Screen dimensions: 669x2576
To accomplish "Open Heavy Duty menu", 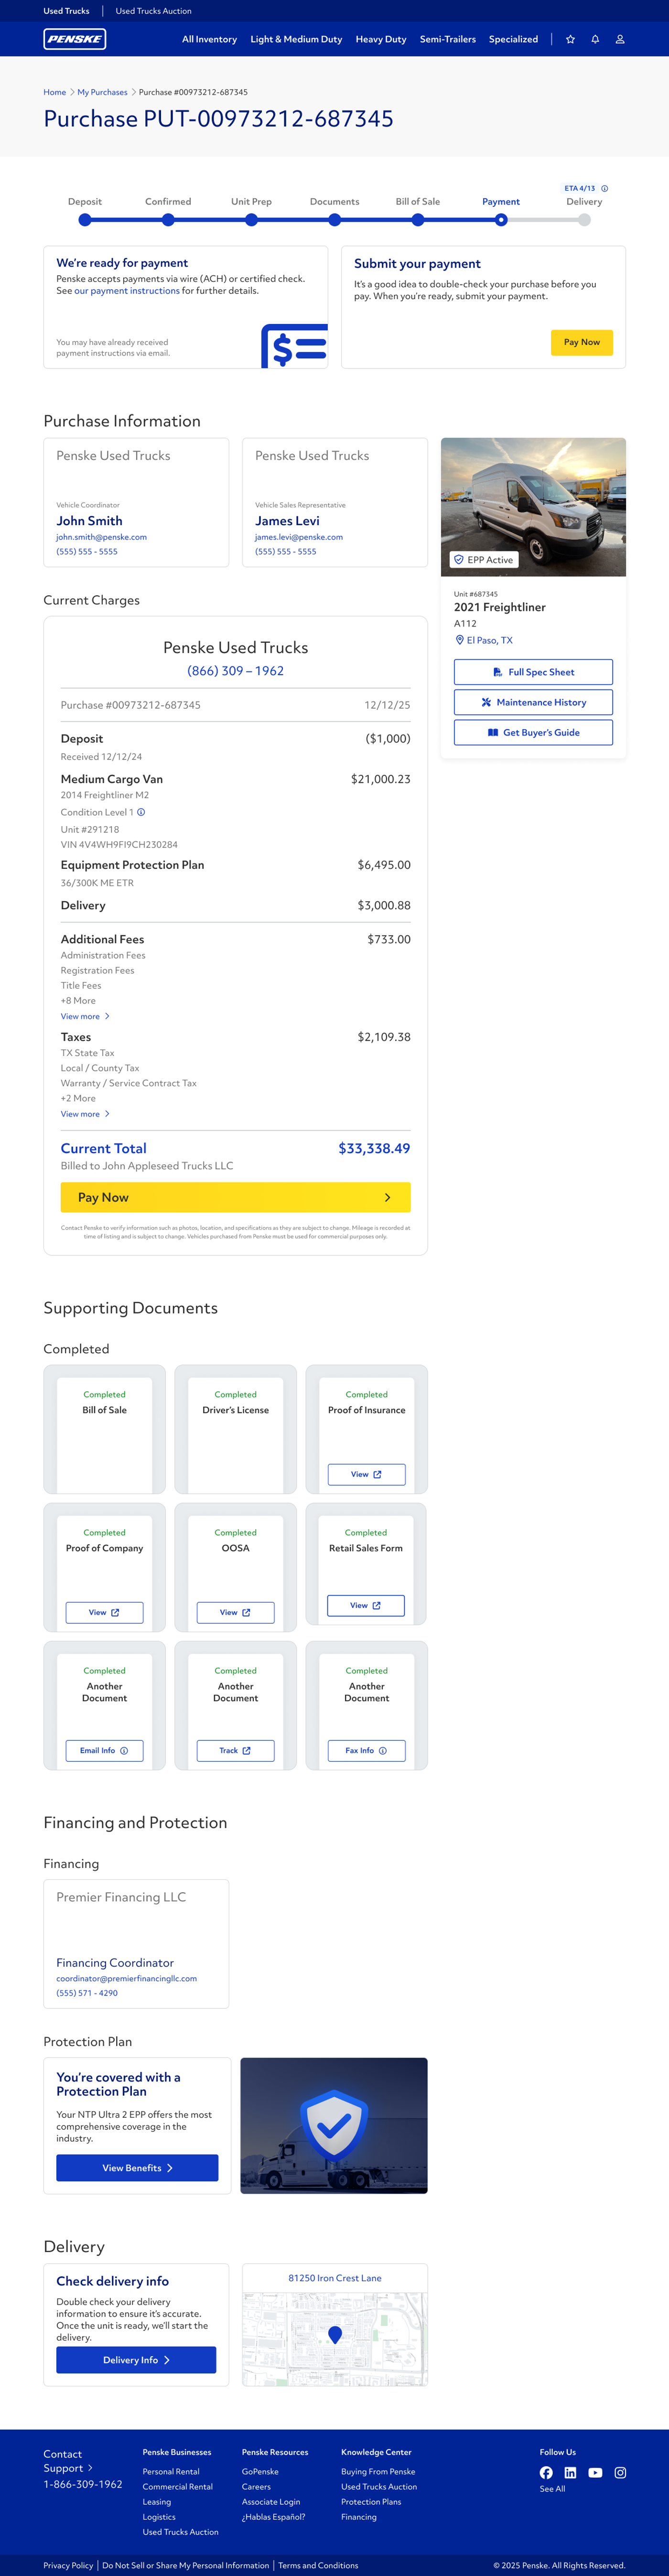I will tap(381, 39).
